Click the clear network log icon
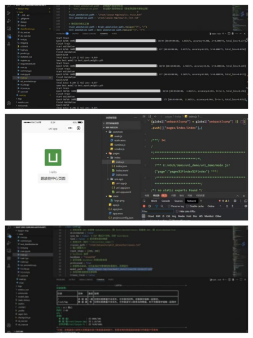The width and height of the screenshot is (253, 338). pyautogui.click(x=150, y=206)
